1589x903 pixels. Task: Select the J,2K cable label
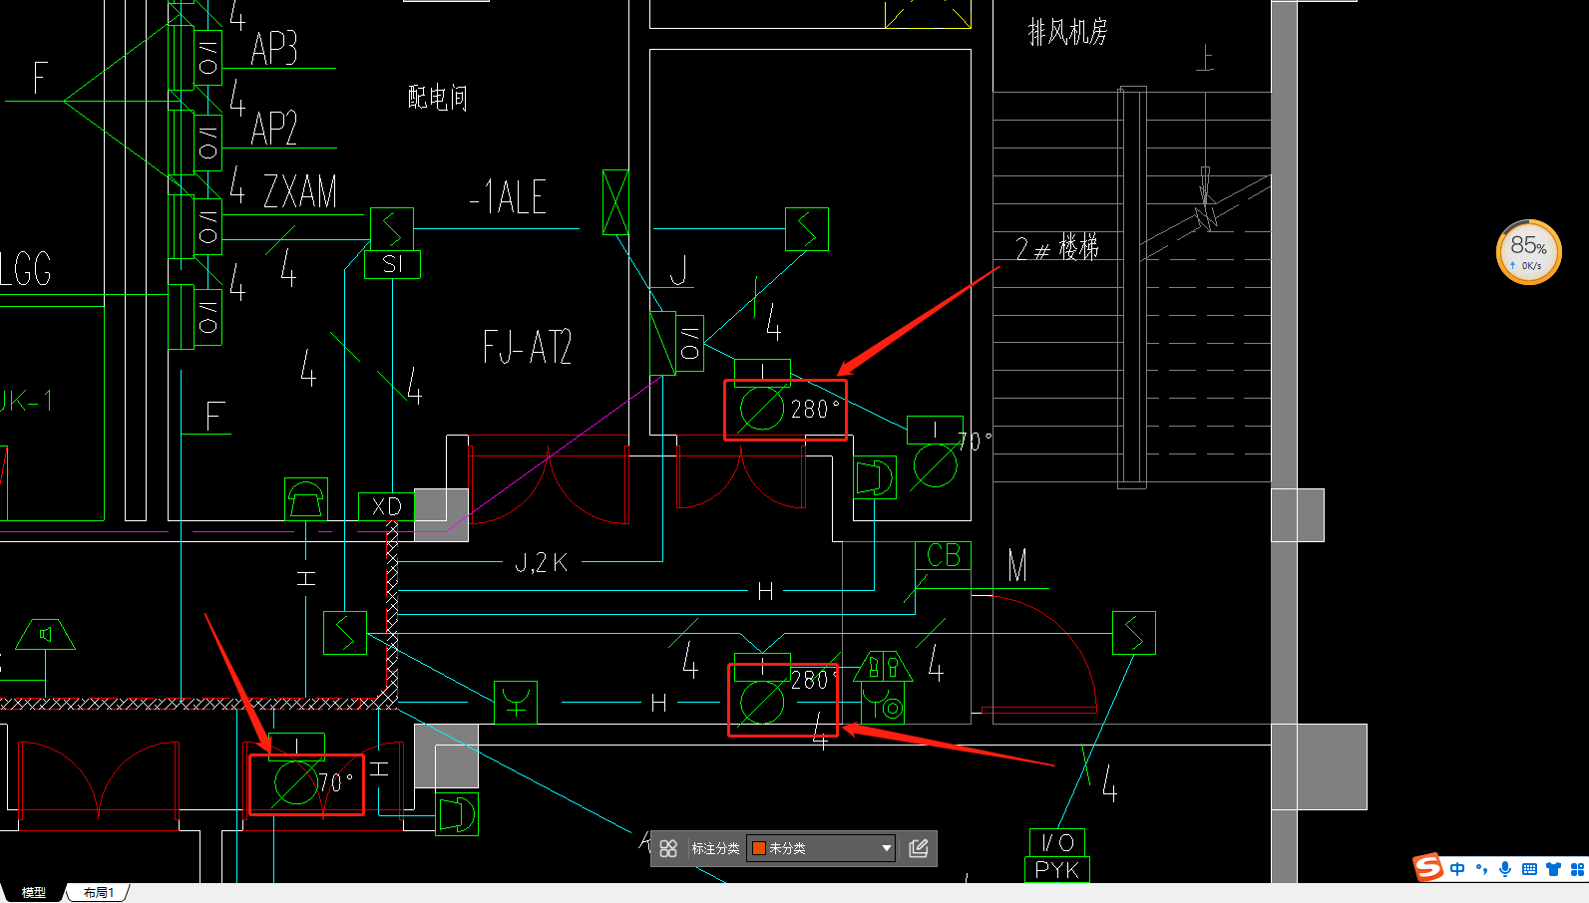541,563
